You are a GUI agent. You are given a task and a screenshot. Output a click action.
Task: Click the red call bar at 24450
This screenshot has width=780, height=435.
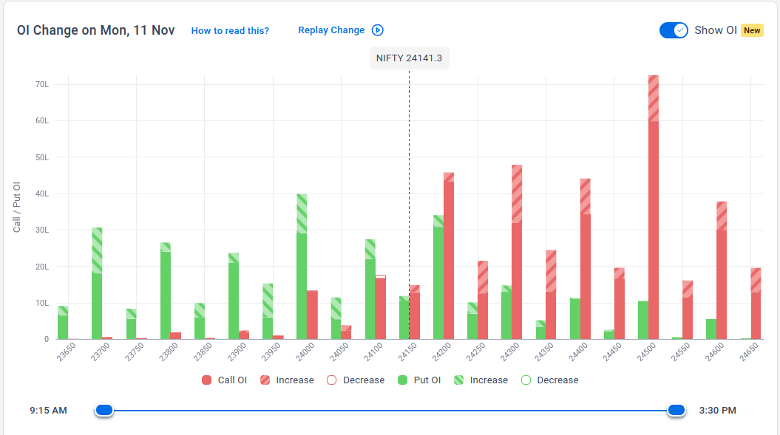619,304
